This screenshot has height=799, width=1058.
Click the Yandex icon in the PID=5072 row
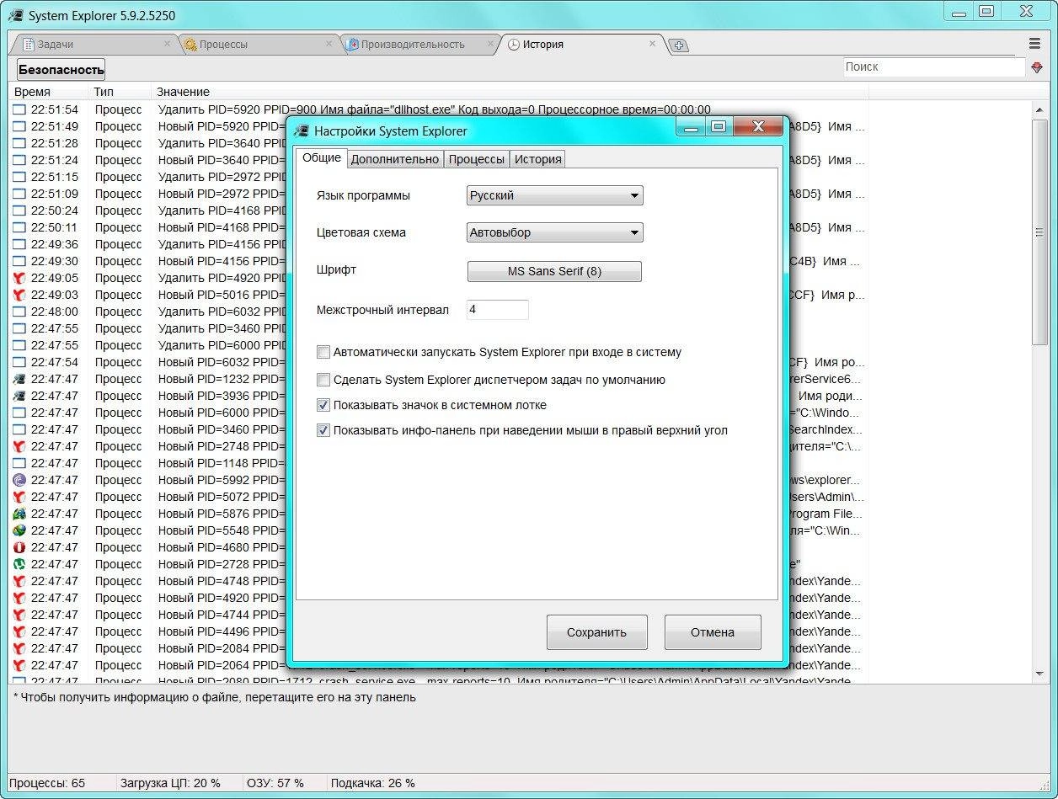19,497
